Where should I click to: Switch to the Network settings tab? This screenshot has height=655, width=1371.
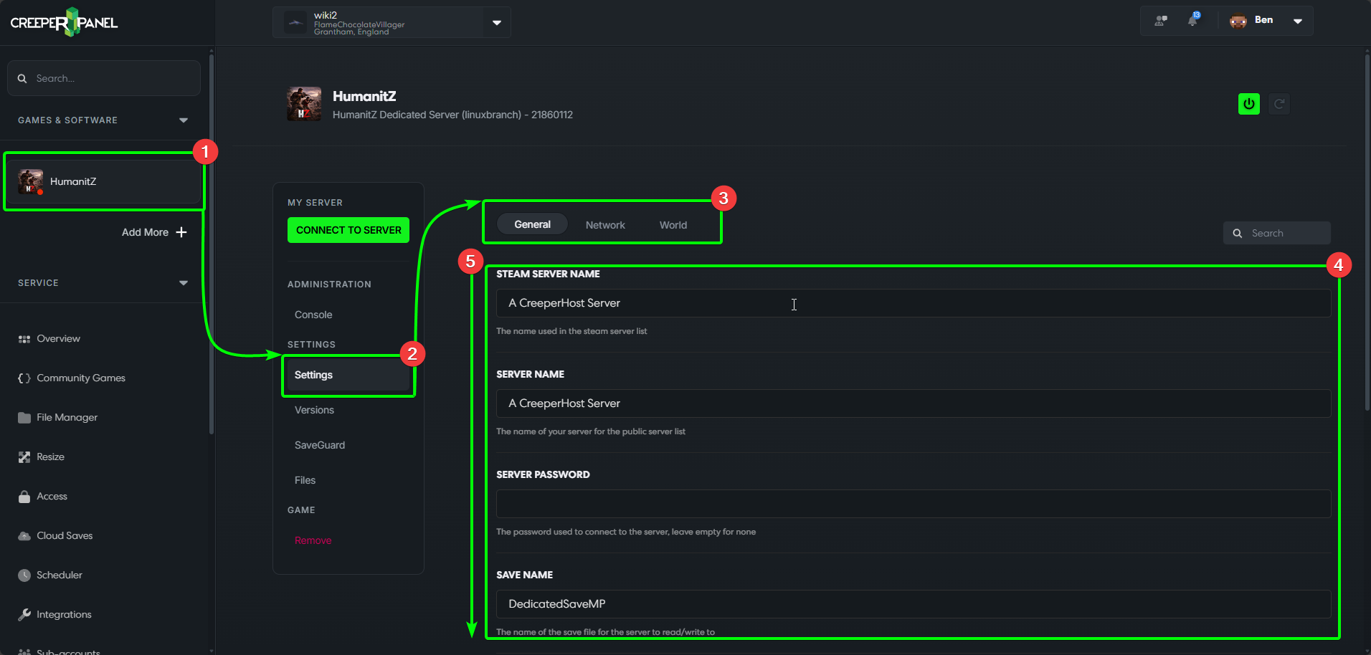[x=604, y=224]
